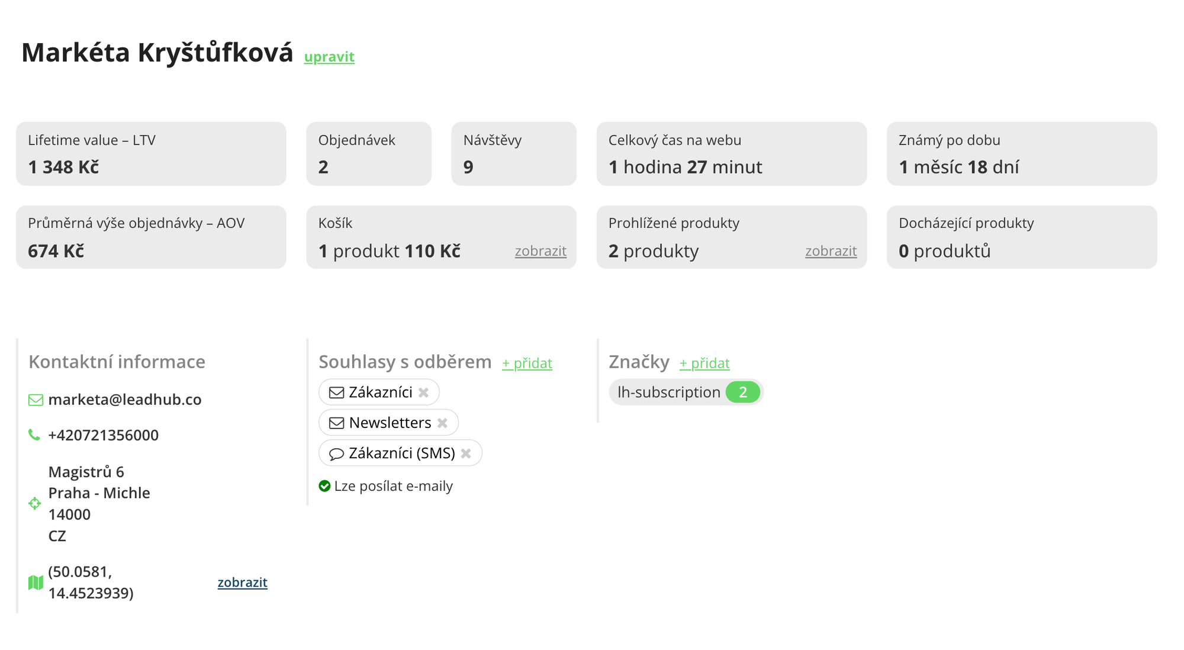Show the cart contents in Košík

click(540, 251)
